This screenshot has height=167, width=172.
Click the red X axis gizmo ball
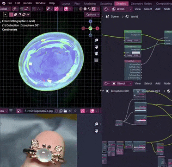98,28
